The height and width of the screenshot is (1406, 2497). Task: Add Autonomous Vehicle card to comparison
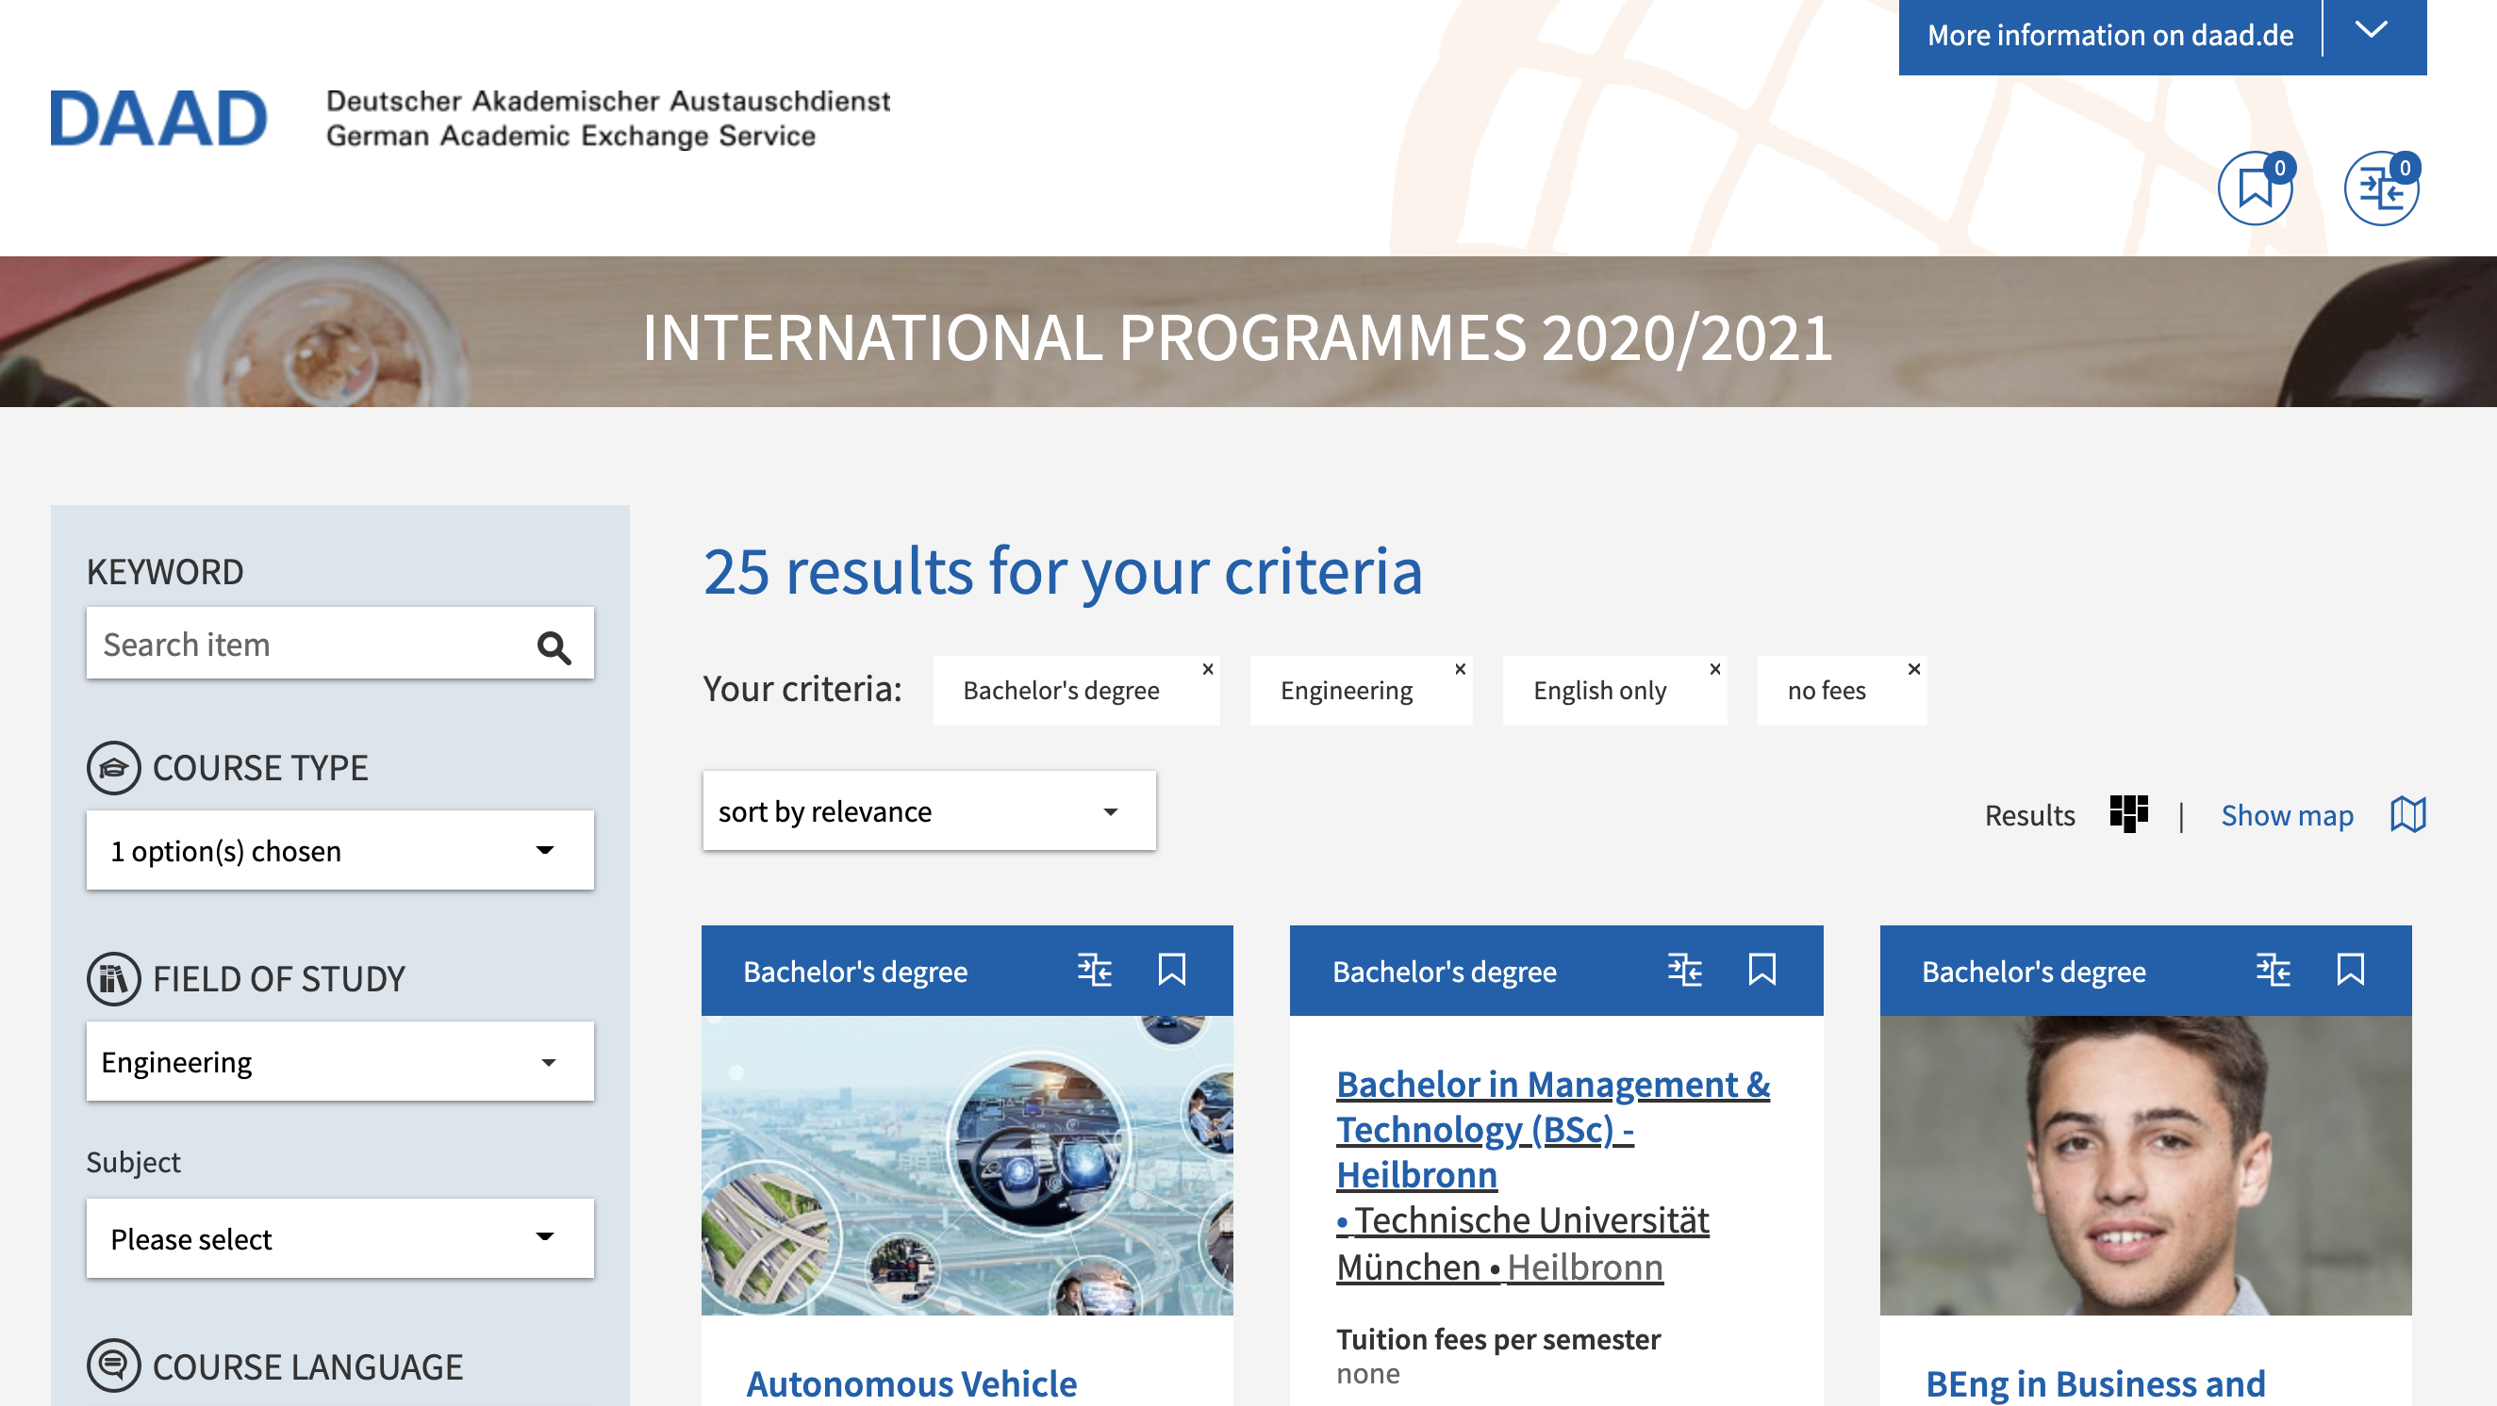(x=1095, y=970)
